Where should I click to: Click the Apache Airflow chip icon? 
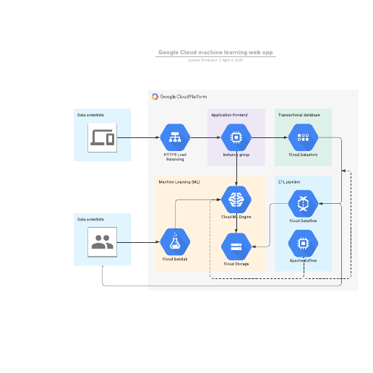coord(303,244)
